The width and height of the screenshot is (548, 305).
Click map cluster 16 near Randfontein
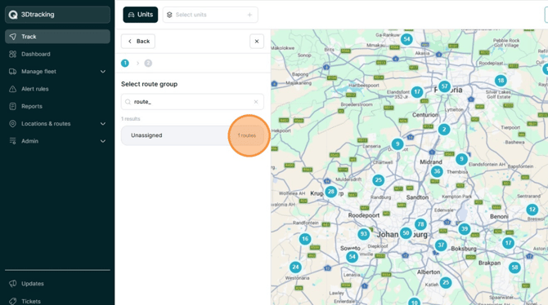tap(305, 239)
